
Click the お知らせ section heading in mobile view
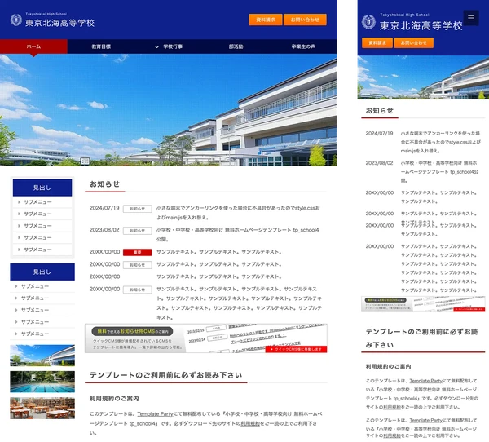380,111
